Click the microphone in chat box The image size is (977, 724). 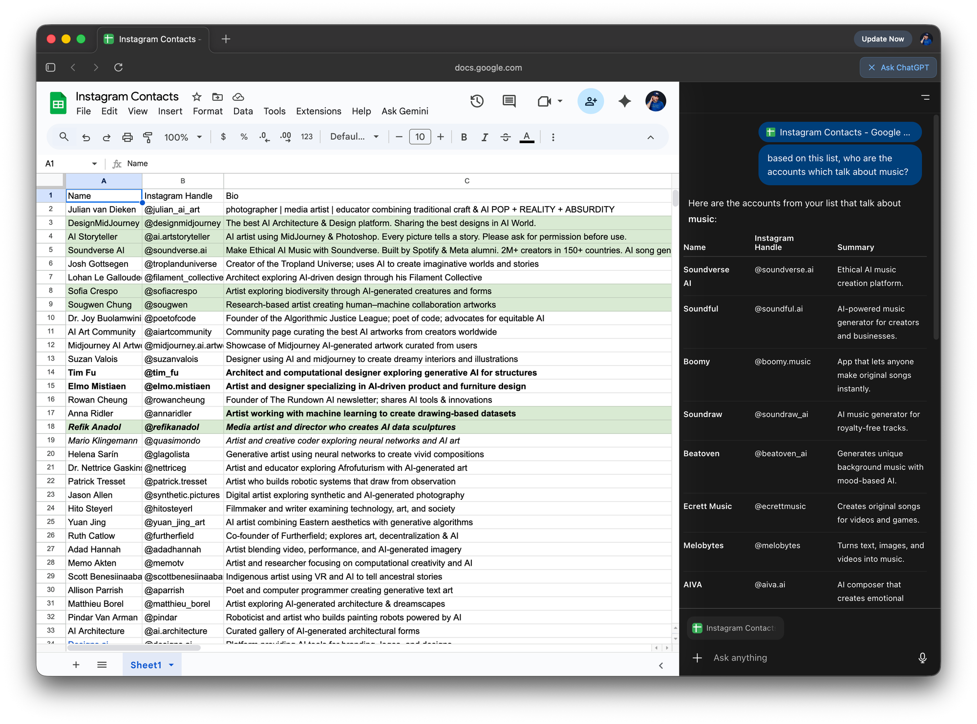point(922,658)
